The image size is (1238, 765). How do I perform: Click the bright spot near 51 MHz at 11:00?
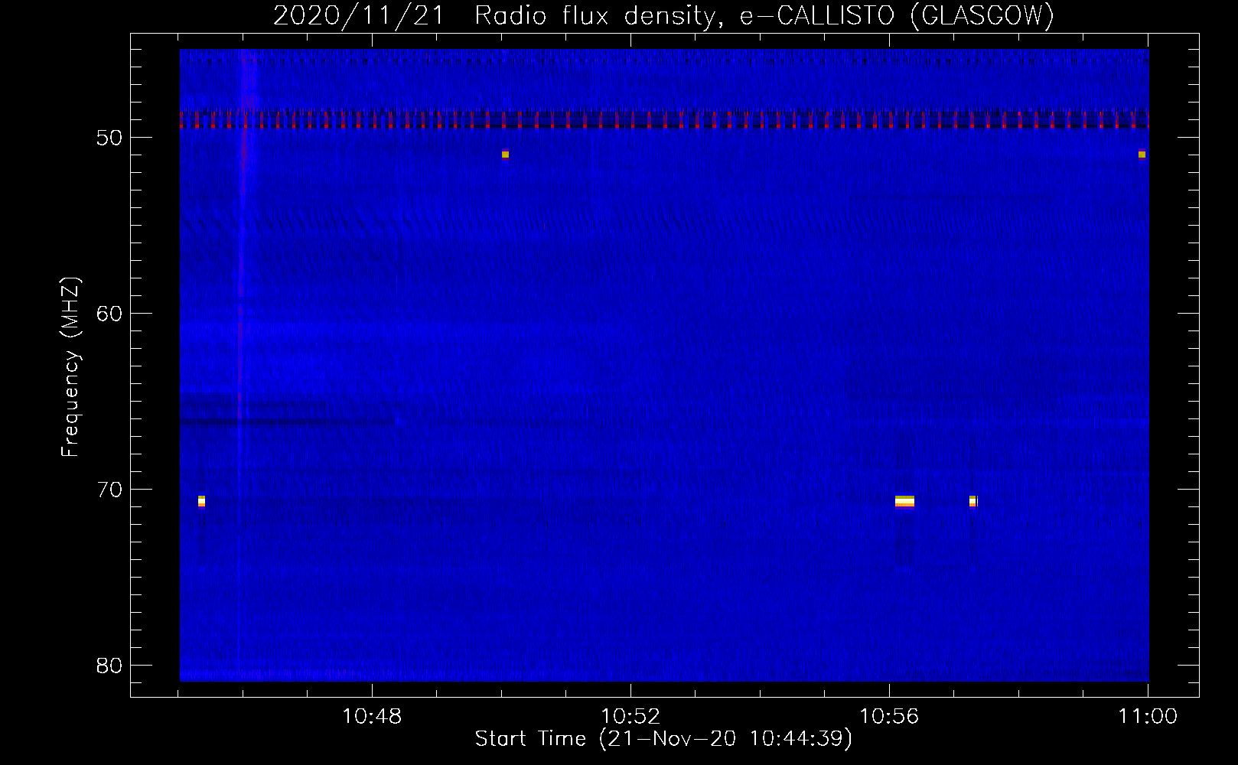click(x=1142, y=155)
